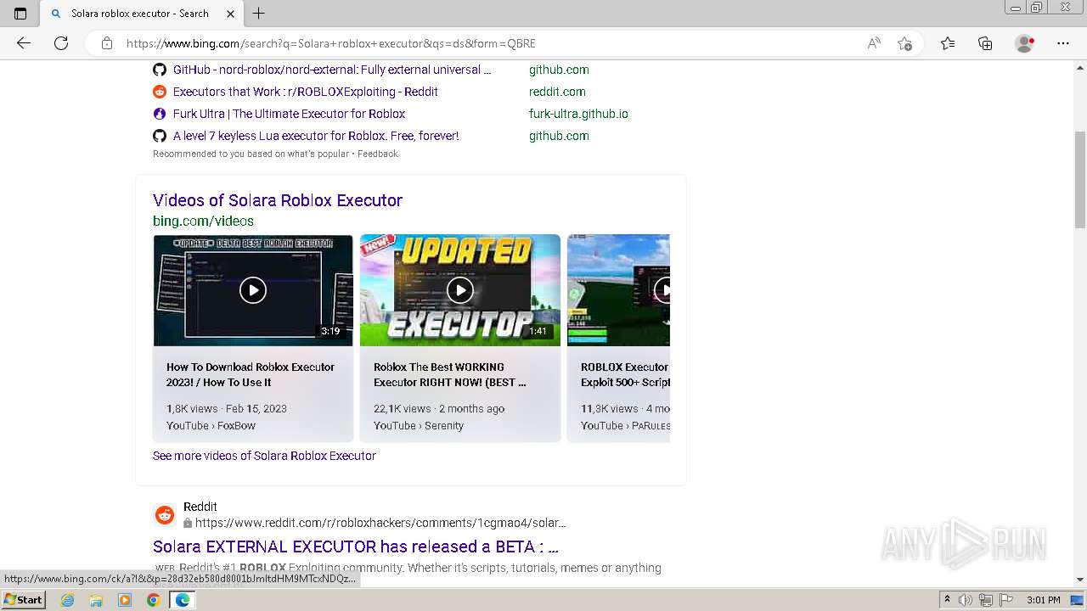Open ROBLOX Executor Exploit 500+ Script title
This screenshot has height=611, width=1087.
625,374
